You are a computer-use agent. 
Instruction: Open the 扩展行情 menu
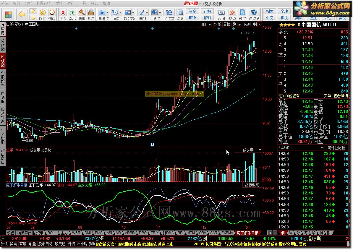43,3
